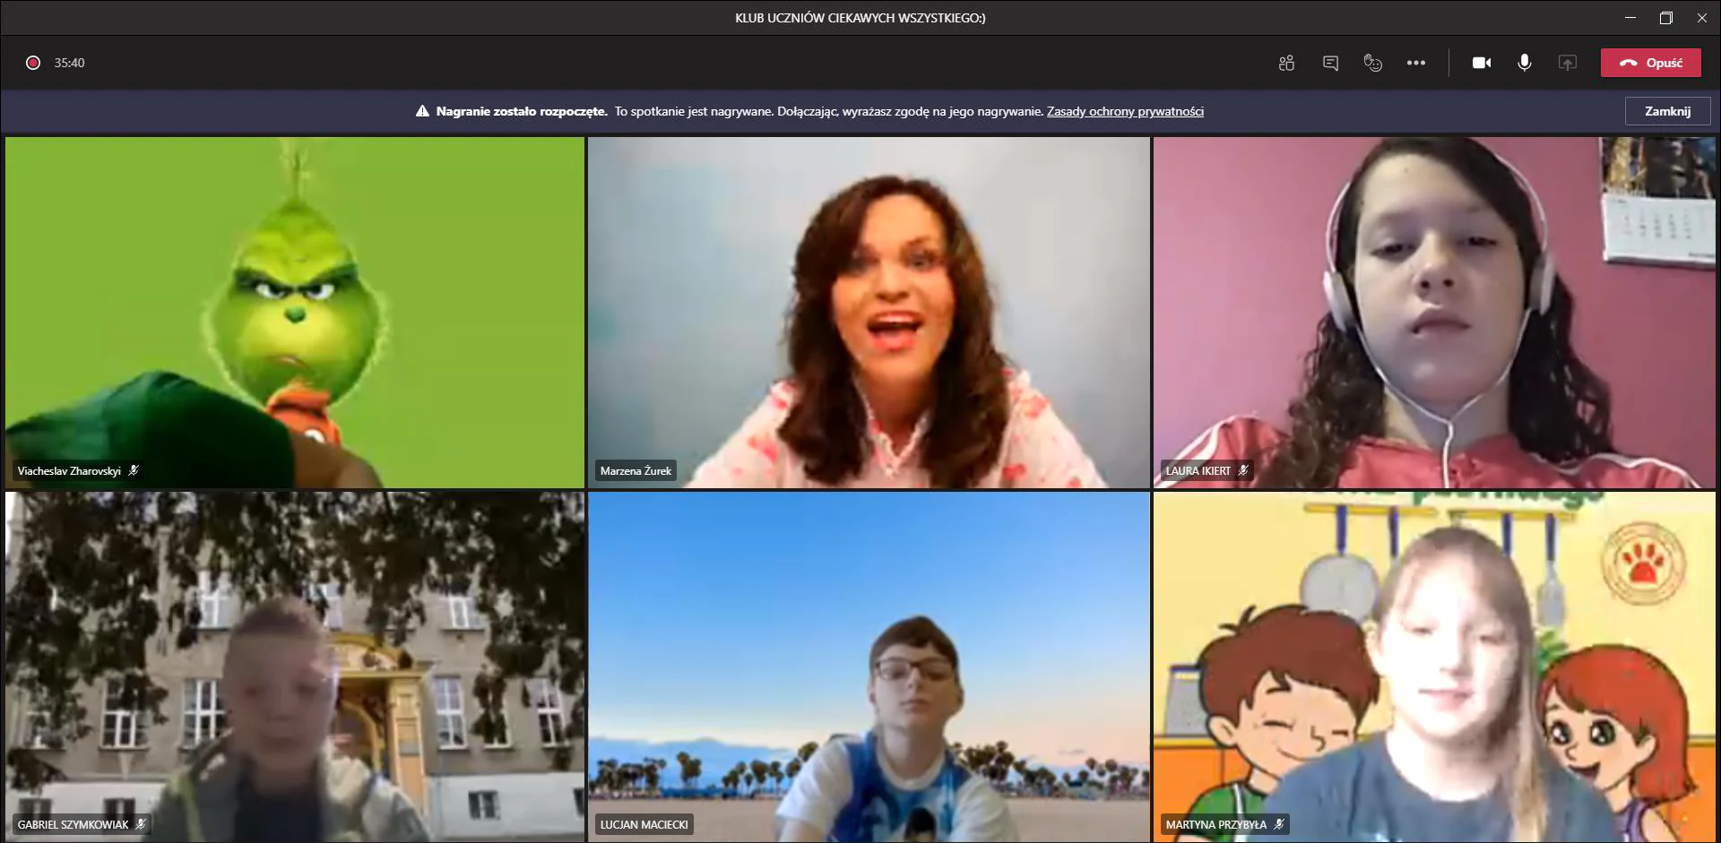Click the MARTYNA PRZYBYŁA name label
Image resolution: width=1721 pixels, height=843 pixels.
[x=1215, y=824]
